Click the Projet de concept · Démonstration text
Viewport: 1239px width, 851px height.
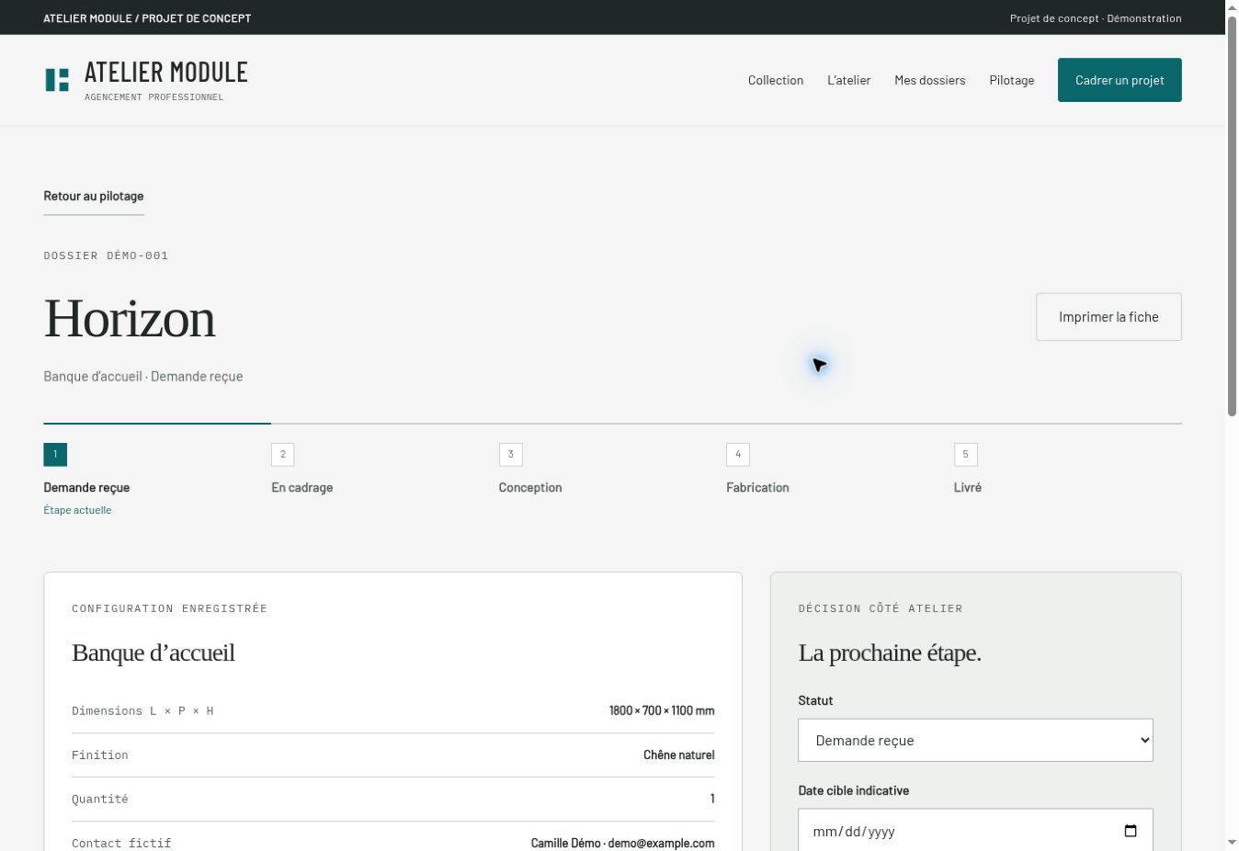coord(1096,17)
